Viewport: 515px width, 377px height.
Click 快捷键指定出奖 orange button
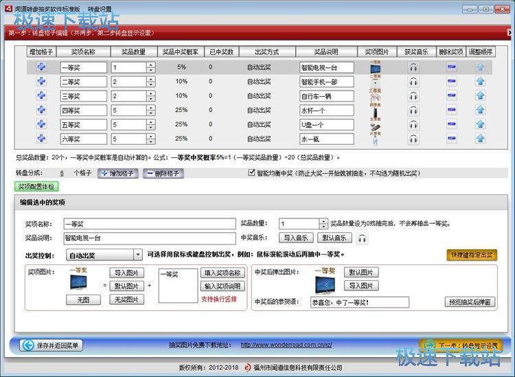[x=471, y=255]
